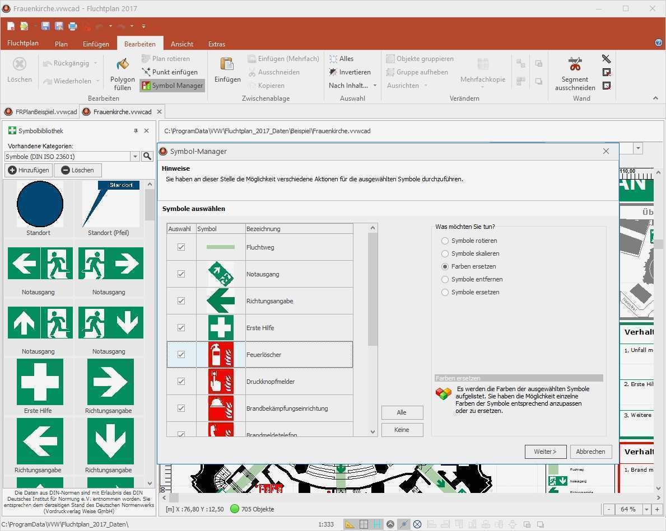Select Symbole ersetzen option

tap(470, 292)
